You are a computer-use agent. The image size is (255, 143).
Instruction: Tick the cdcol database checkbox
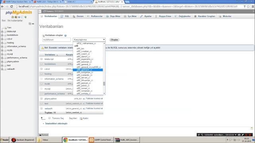(x=41, y=69)
